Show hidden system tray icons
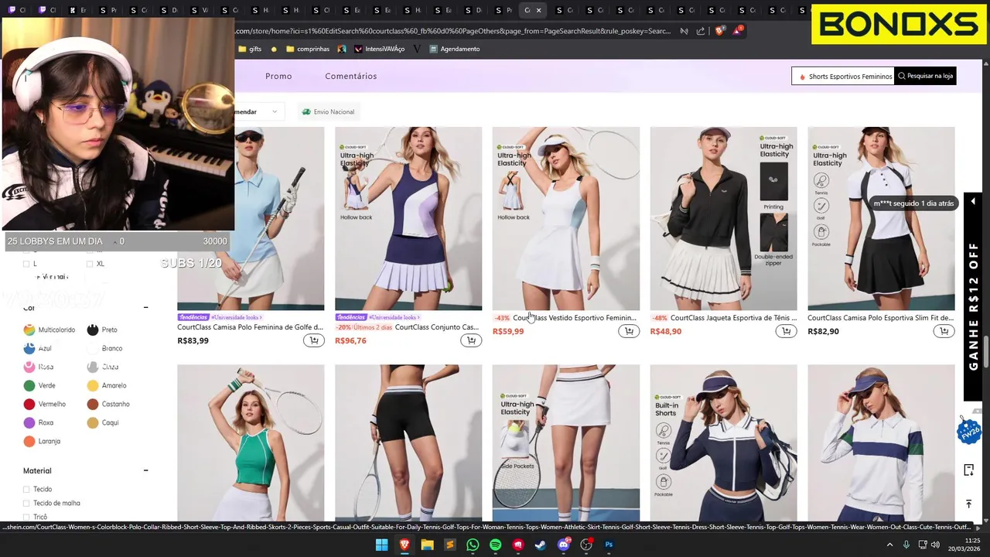 [889, 545]
